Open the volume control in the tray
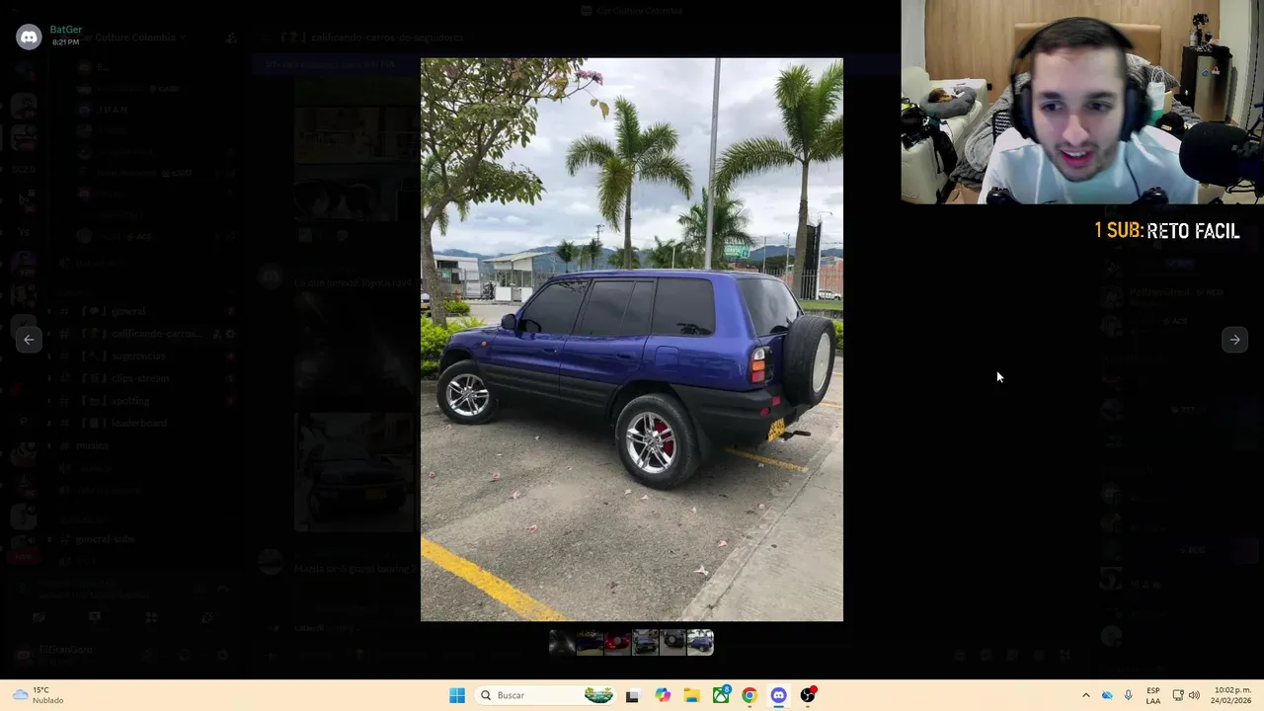 coord(1194,695)
